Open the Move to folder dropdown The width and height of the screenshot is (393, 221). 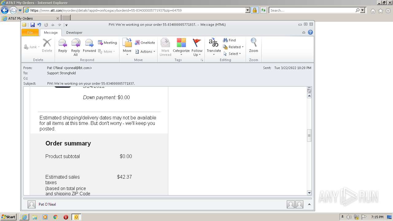tap(127, 47)
